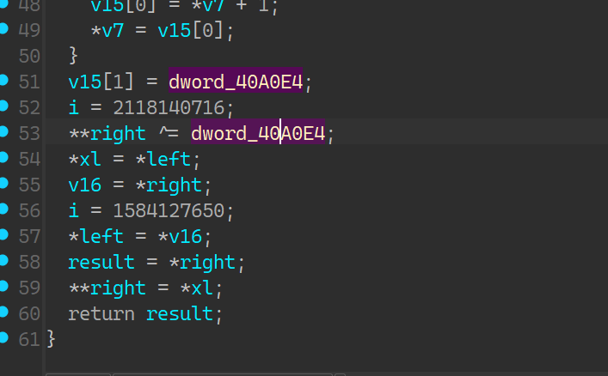
Task: Click the v16 variable on line 55
Action: coord(84,185)
